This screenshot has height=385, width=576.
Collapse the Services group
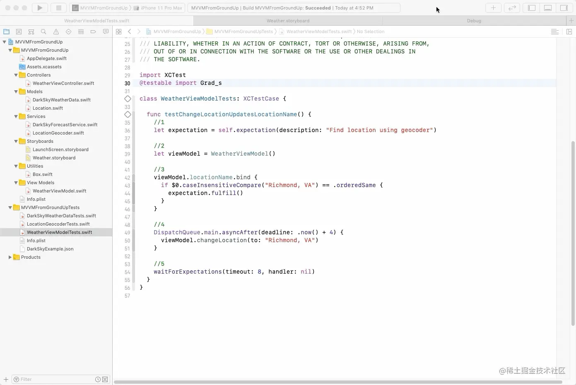click(16, 116)
